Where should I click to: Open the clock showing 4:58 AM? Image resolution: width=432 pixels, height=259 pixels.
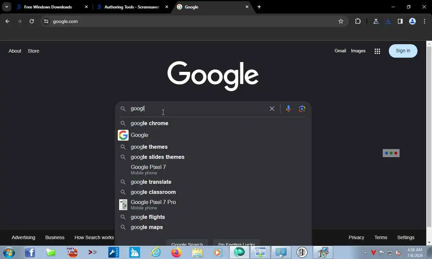point(415,253)
